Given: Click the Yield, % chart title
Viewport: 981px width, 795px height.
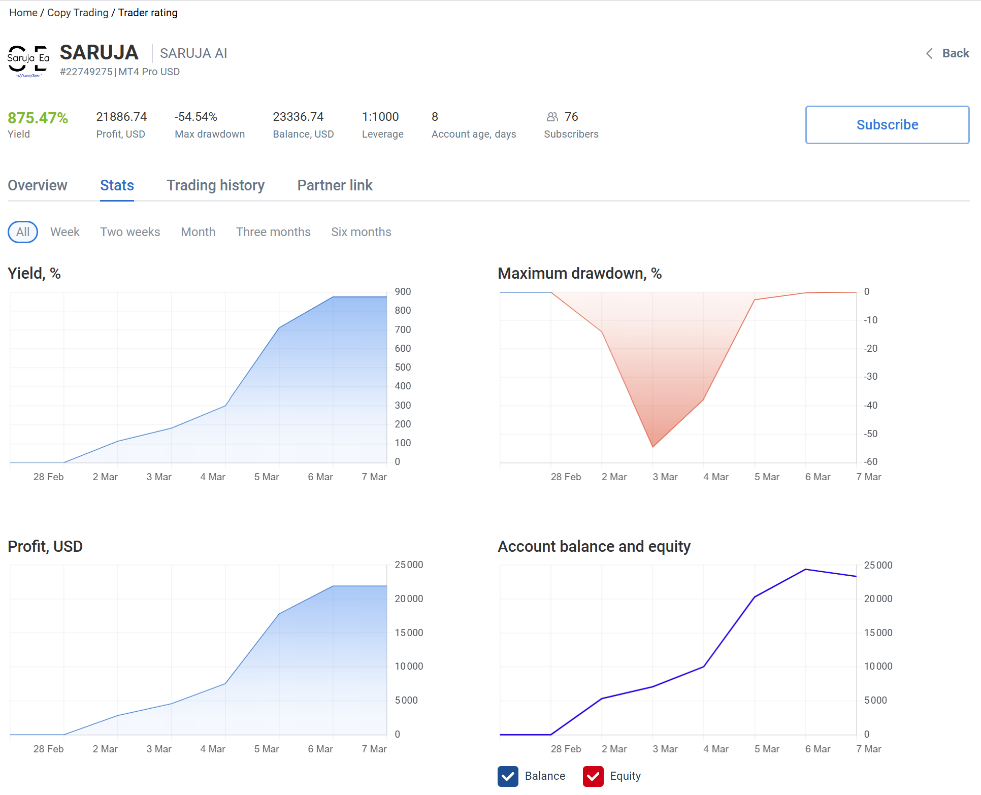Looking at the screenshot, I should coord(34,274).
